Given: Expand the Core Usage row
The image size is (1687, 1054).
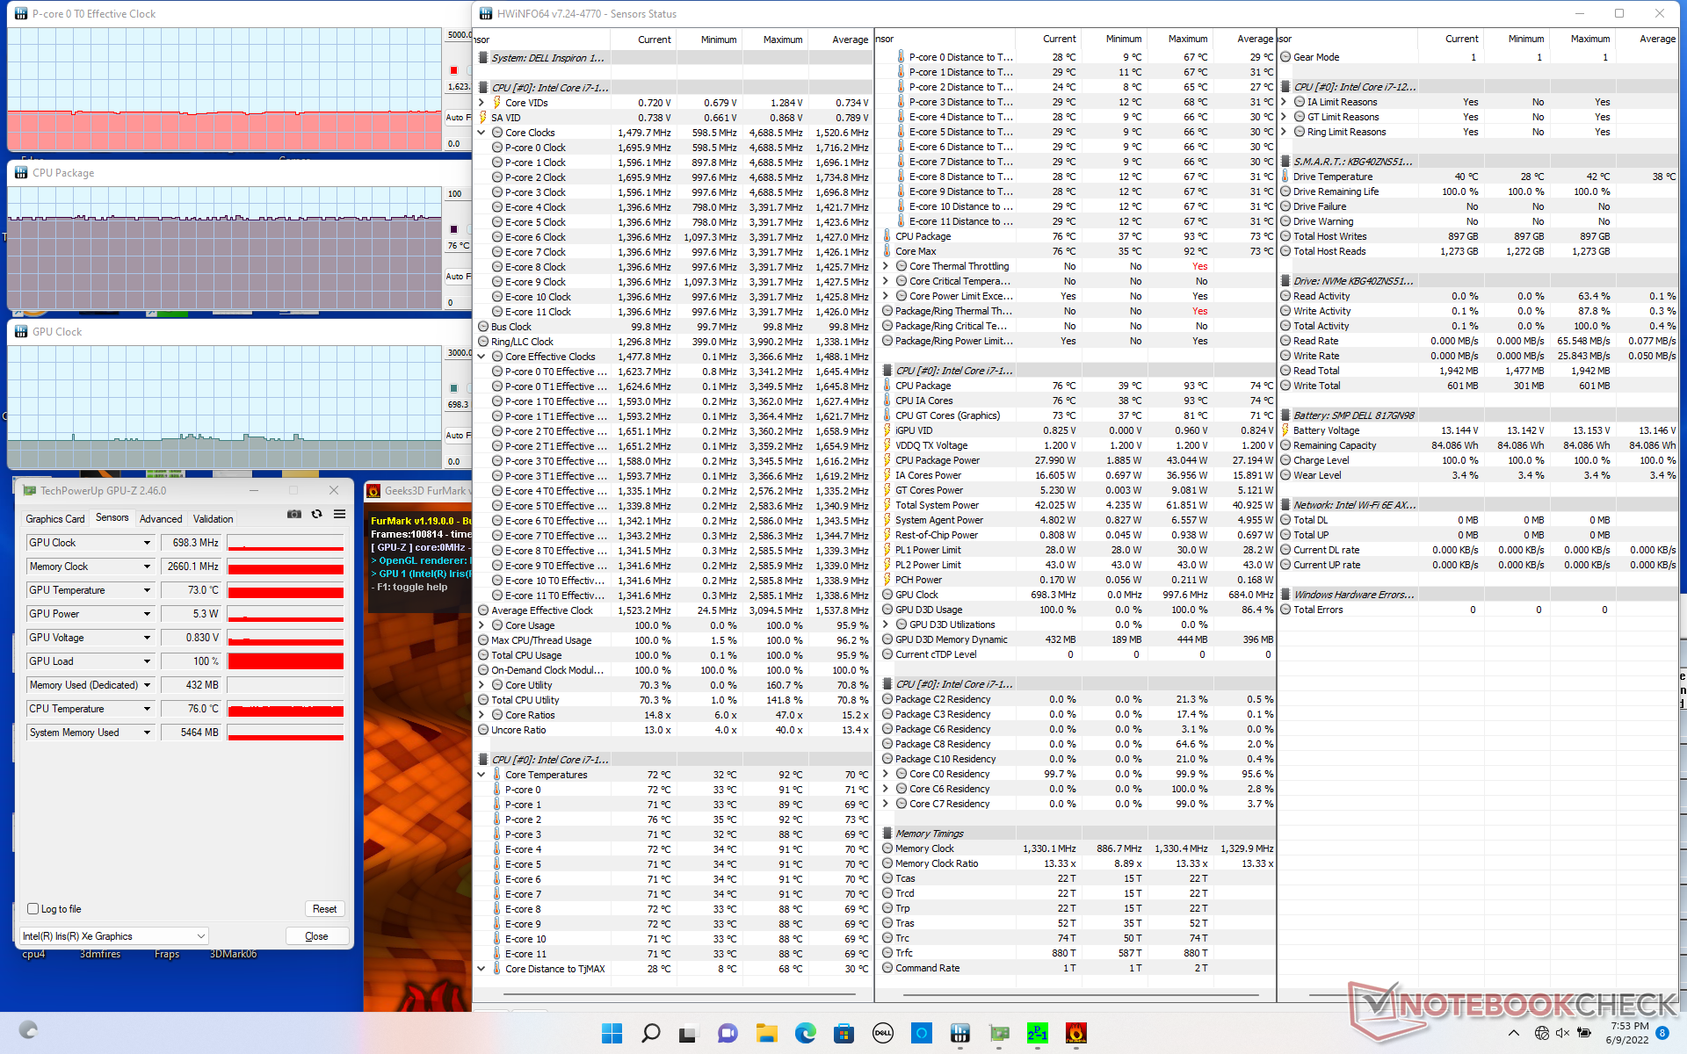Looking at the screenshot, I should click(481, 625).
